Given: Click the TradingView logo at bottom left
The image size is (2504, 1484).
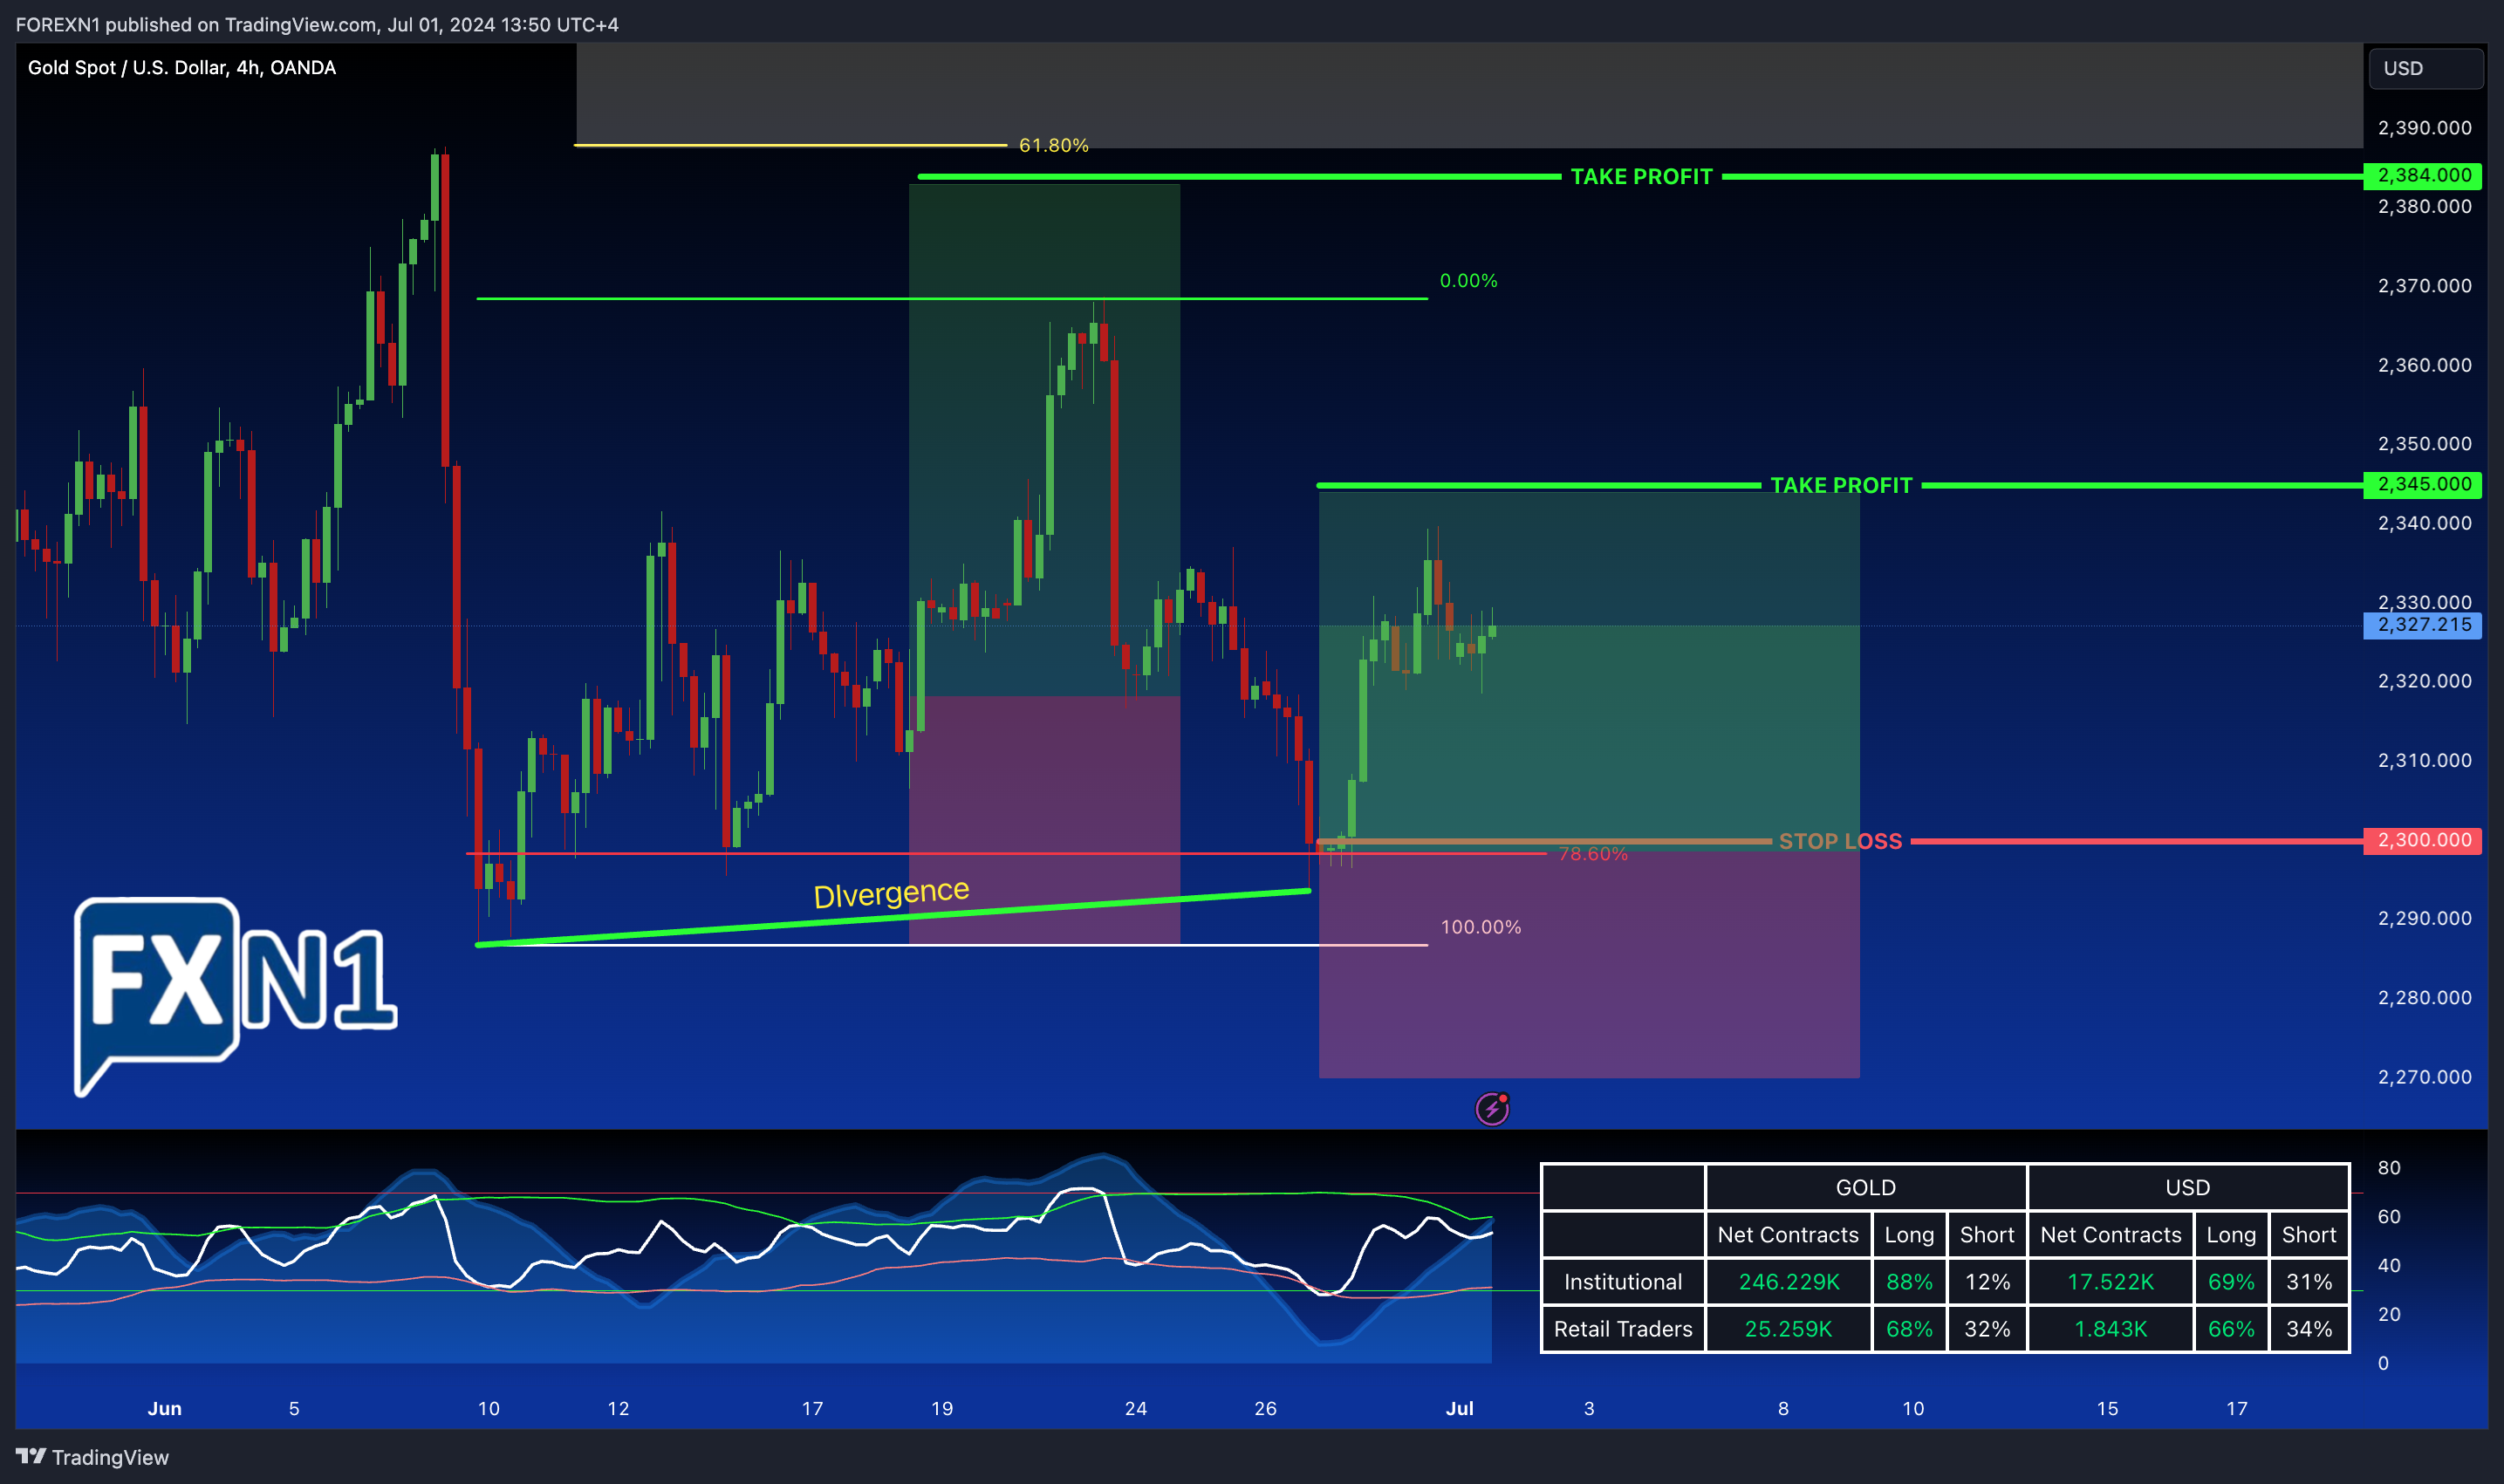Looking at the screenshot, I should pyautogui.click(x=92, y=1457).
